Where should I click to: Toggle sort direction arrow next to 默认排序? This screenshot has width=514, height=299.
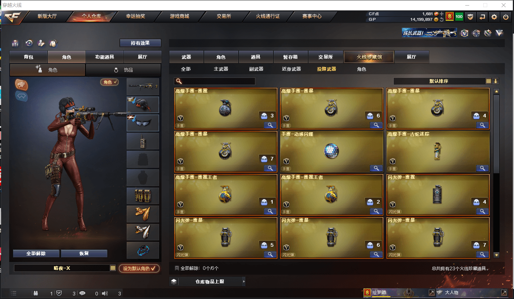(496, 81)
